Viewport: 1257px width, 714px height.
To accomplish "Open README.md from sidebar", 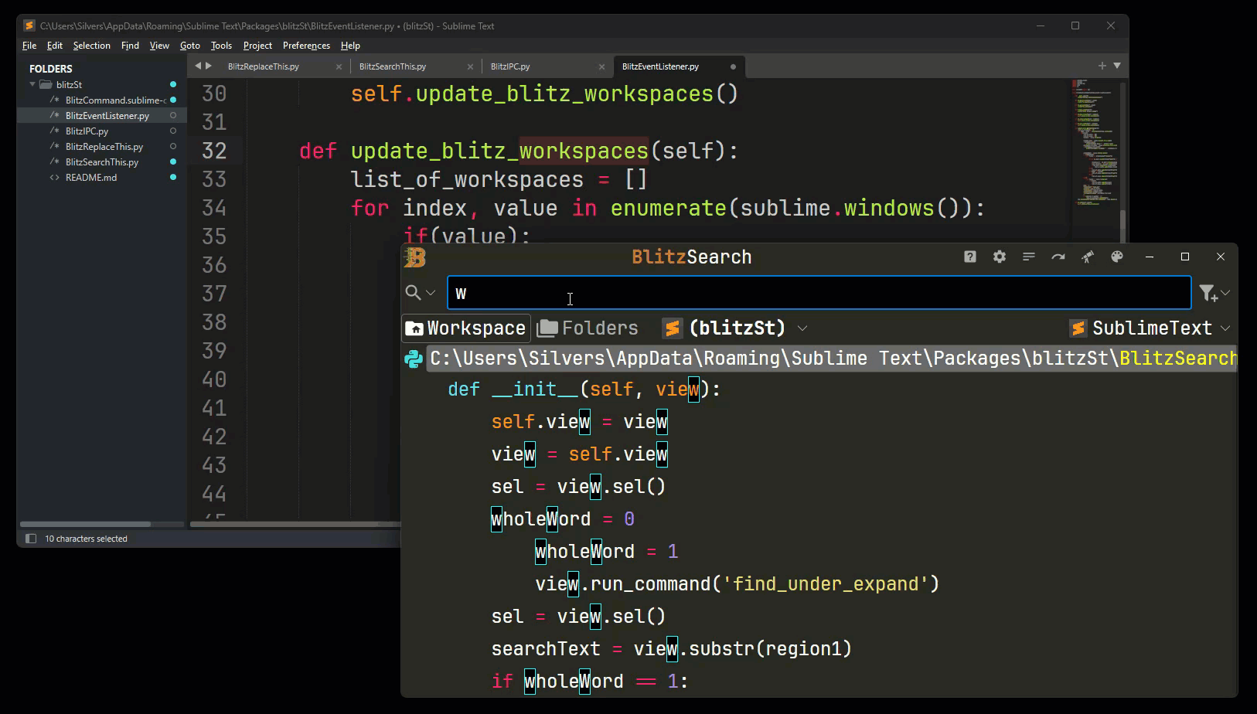I will pos(91,177).
